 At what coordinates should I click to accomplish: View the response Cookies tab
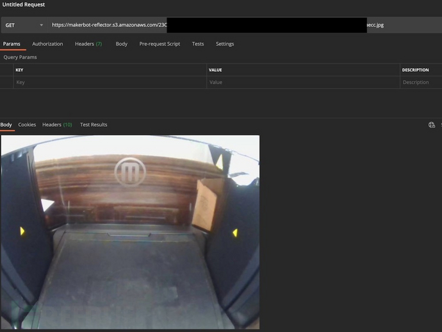click(x=27, y=125)
